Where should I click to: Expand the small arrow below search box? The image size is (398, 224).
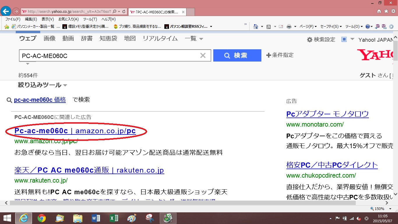click(28, 64)
